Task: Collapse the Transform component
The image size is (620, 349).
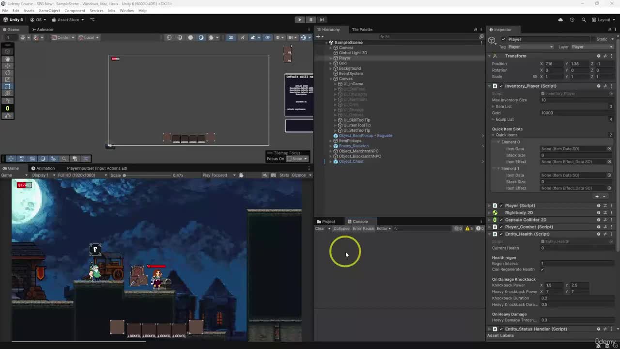Action: [x=489, y=56]
